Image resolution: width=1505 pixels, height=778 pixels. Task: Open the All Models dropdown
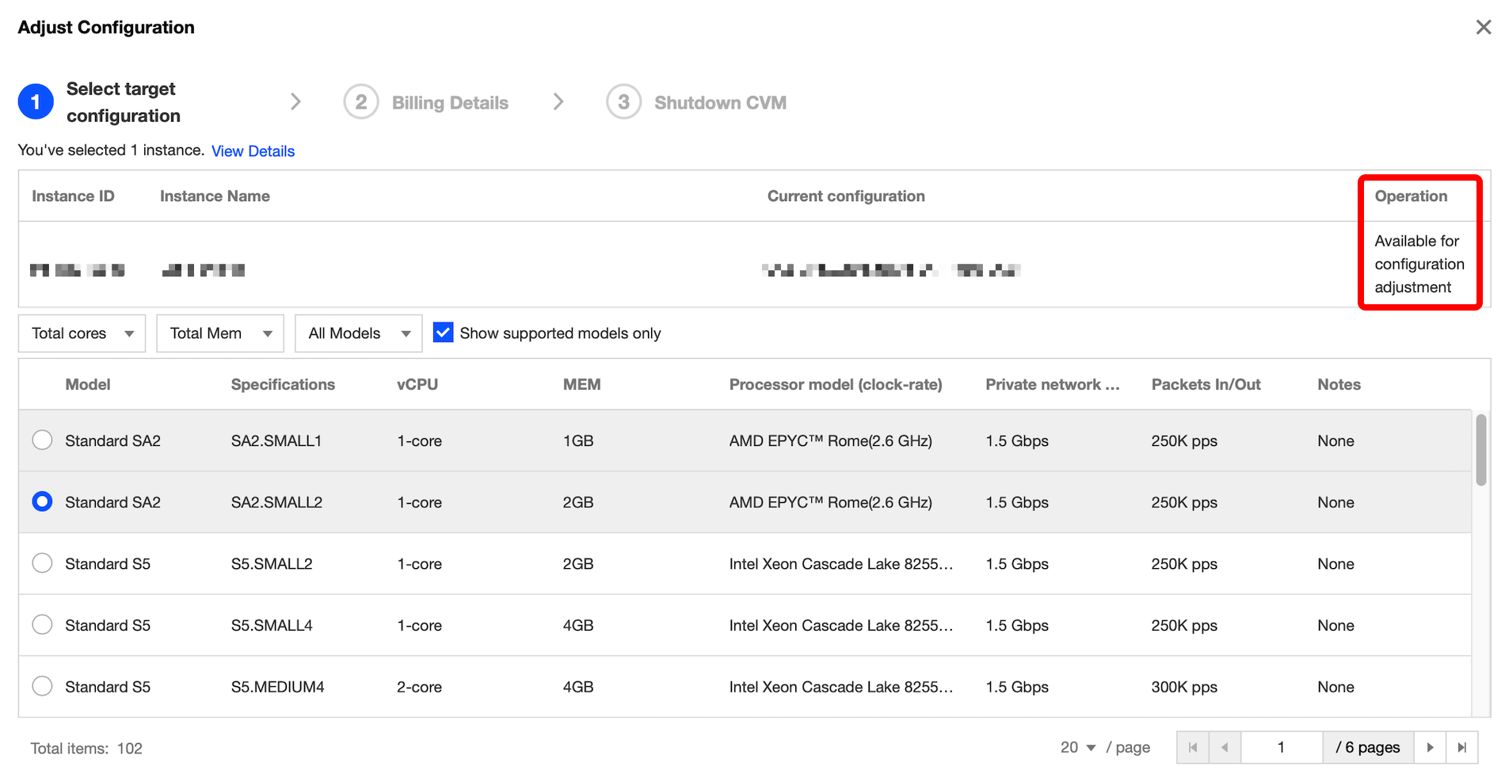(358, 334)
